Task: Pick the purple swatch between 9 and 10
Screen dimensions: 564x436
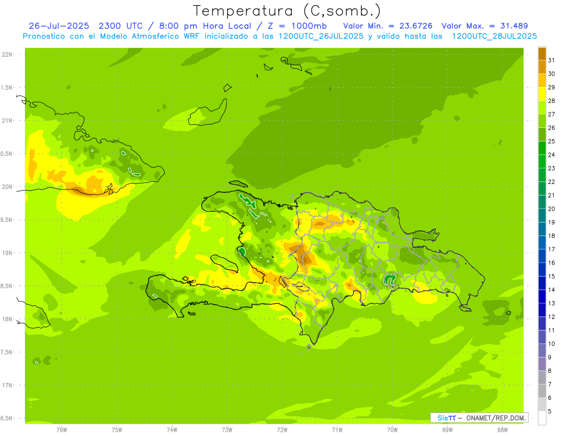Action: coord(542,351)
